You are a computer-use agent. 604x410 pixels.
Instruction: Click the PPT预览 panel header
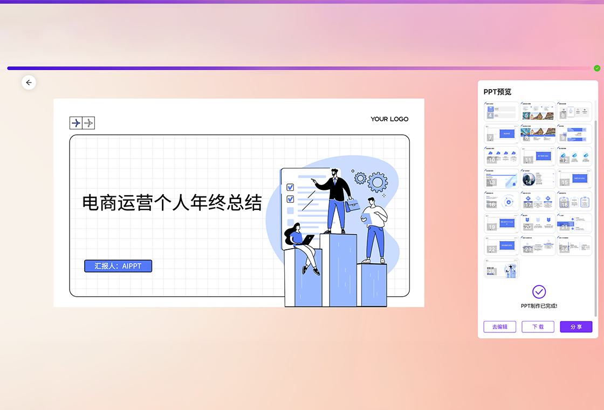497,92
